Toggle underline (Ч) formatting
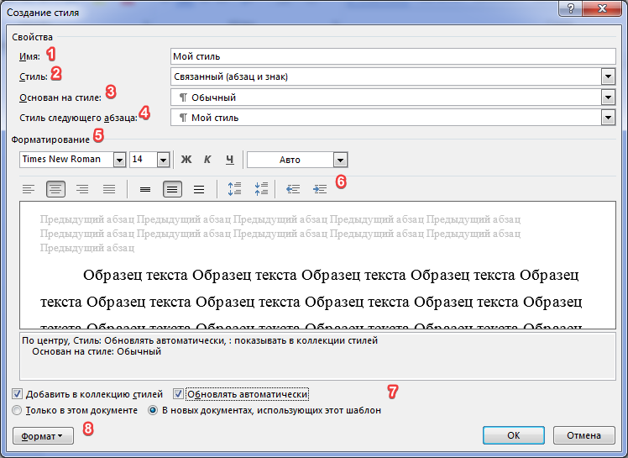 tap(229, 160)
